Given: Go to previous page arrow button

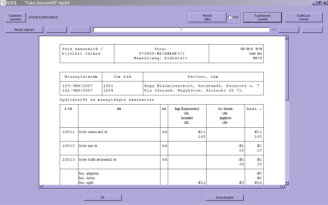Looking at the screenshot, I should tap(80, 30).
